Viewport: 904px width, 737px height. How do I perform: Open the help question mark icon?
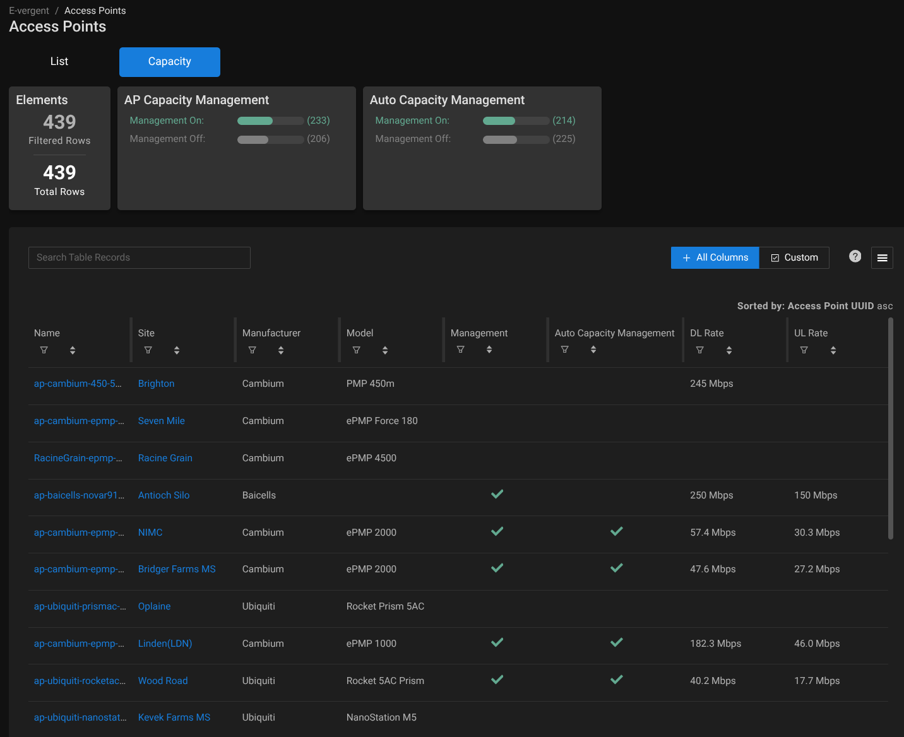click(855, 256)
